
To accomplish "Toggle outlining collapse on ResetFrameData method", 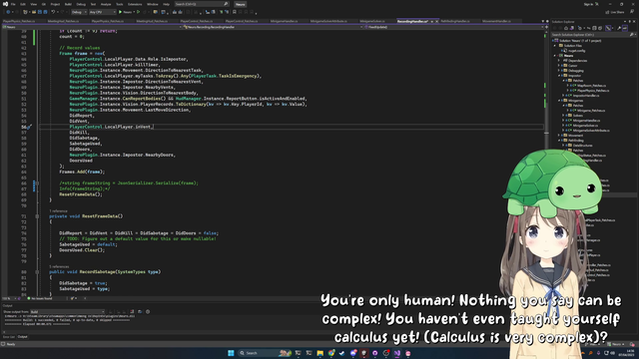I will click(x=37, y=216).
